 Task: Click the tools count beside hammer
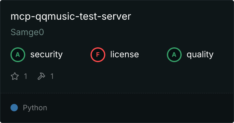click(52, 76)
